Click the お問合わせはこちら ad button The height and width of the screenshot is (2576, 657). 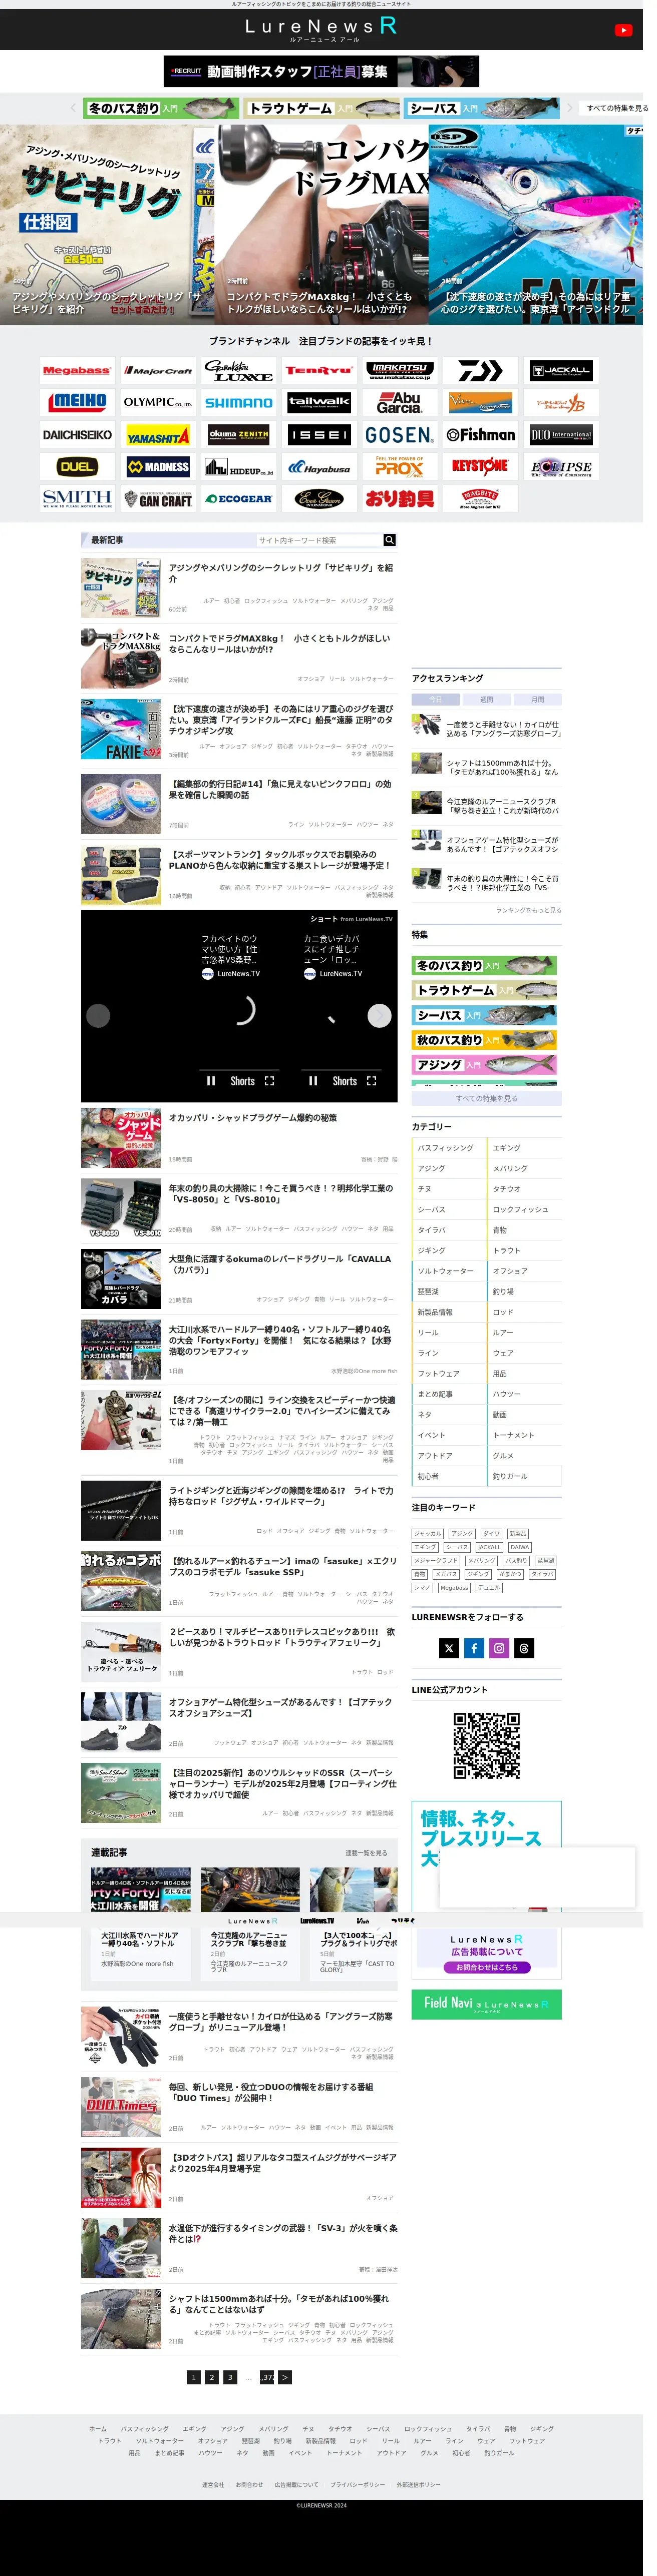(487, 1967)
